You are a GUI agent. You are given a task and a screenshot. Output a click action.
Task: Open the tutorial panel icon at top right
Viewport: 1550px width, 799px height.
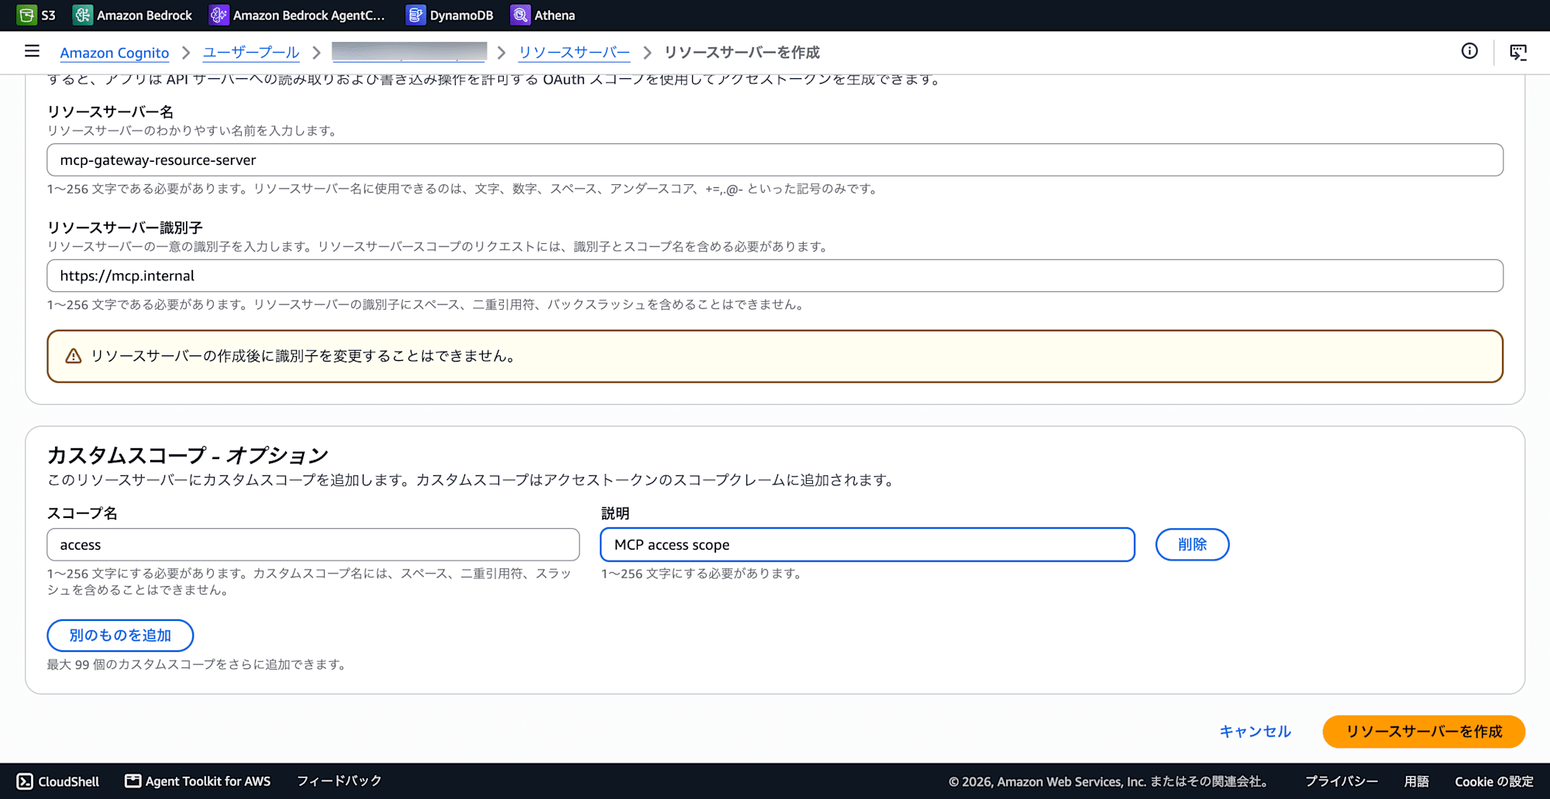pyautogui.click(x=1518, y=52)
